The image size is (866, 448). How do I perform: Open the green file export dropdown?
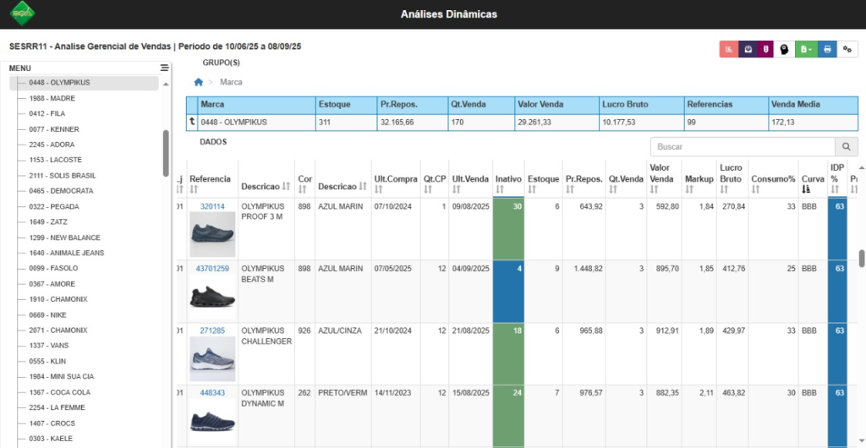pyautogui.click(x=806, y=49)
